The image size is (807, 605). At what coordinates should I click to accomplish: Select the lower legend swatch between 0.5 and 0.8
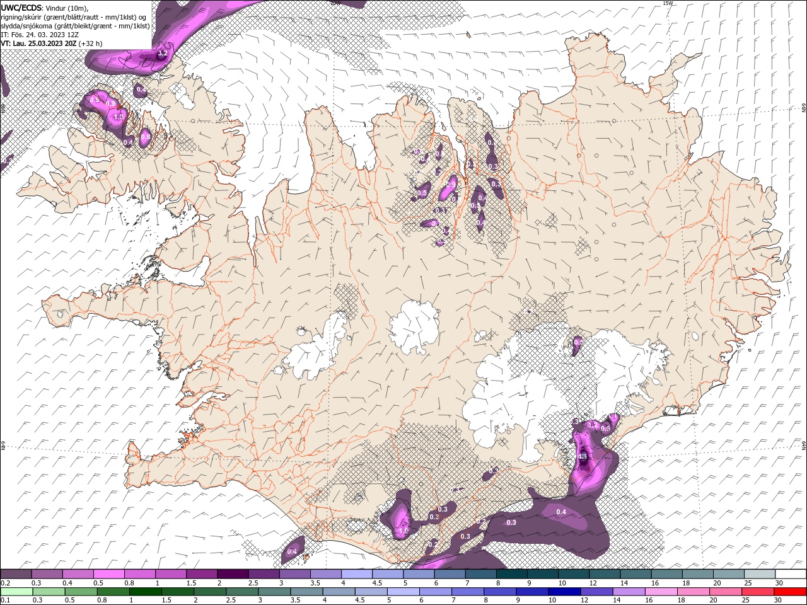tap(81, 592)
